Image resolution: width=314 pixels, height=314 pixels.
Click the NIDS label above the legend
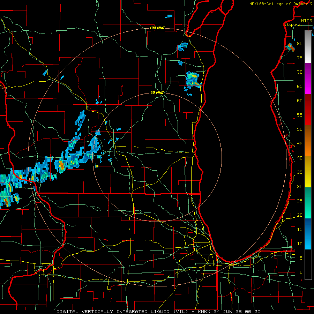point(307,21)
